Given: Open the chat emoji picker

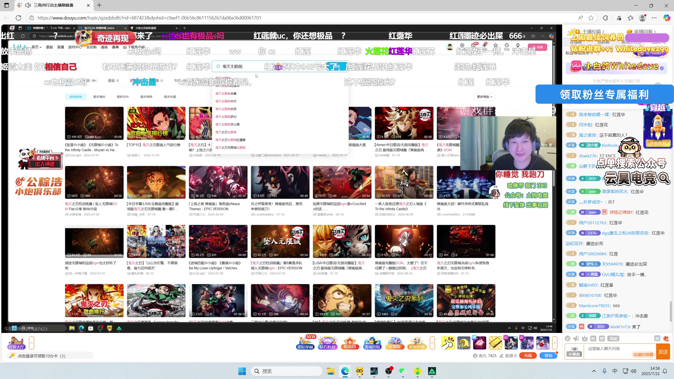Looking at the screenshot, I should [x=568, y=338].
